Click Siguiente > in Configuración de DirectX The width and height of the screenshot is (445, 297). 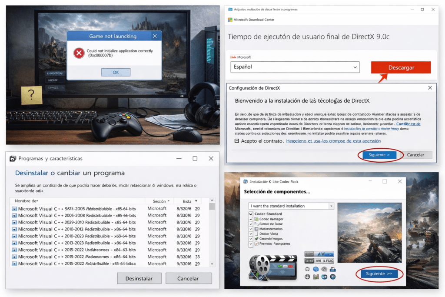point(379,155)
